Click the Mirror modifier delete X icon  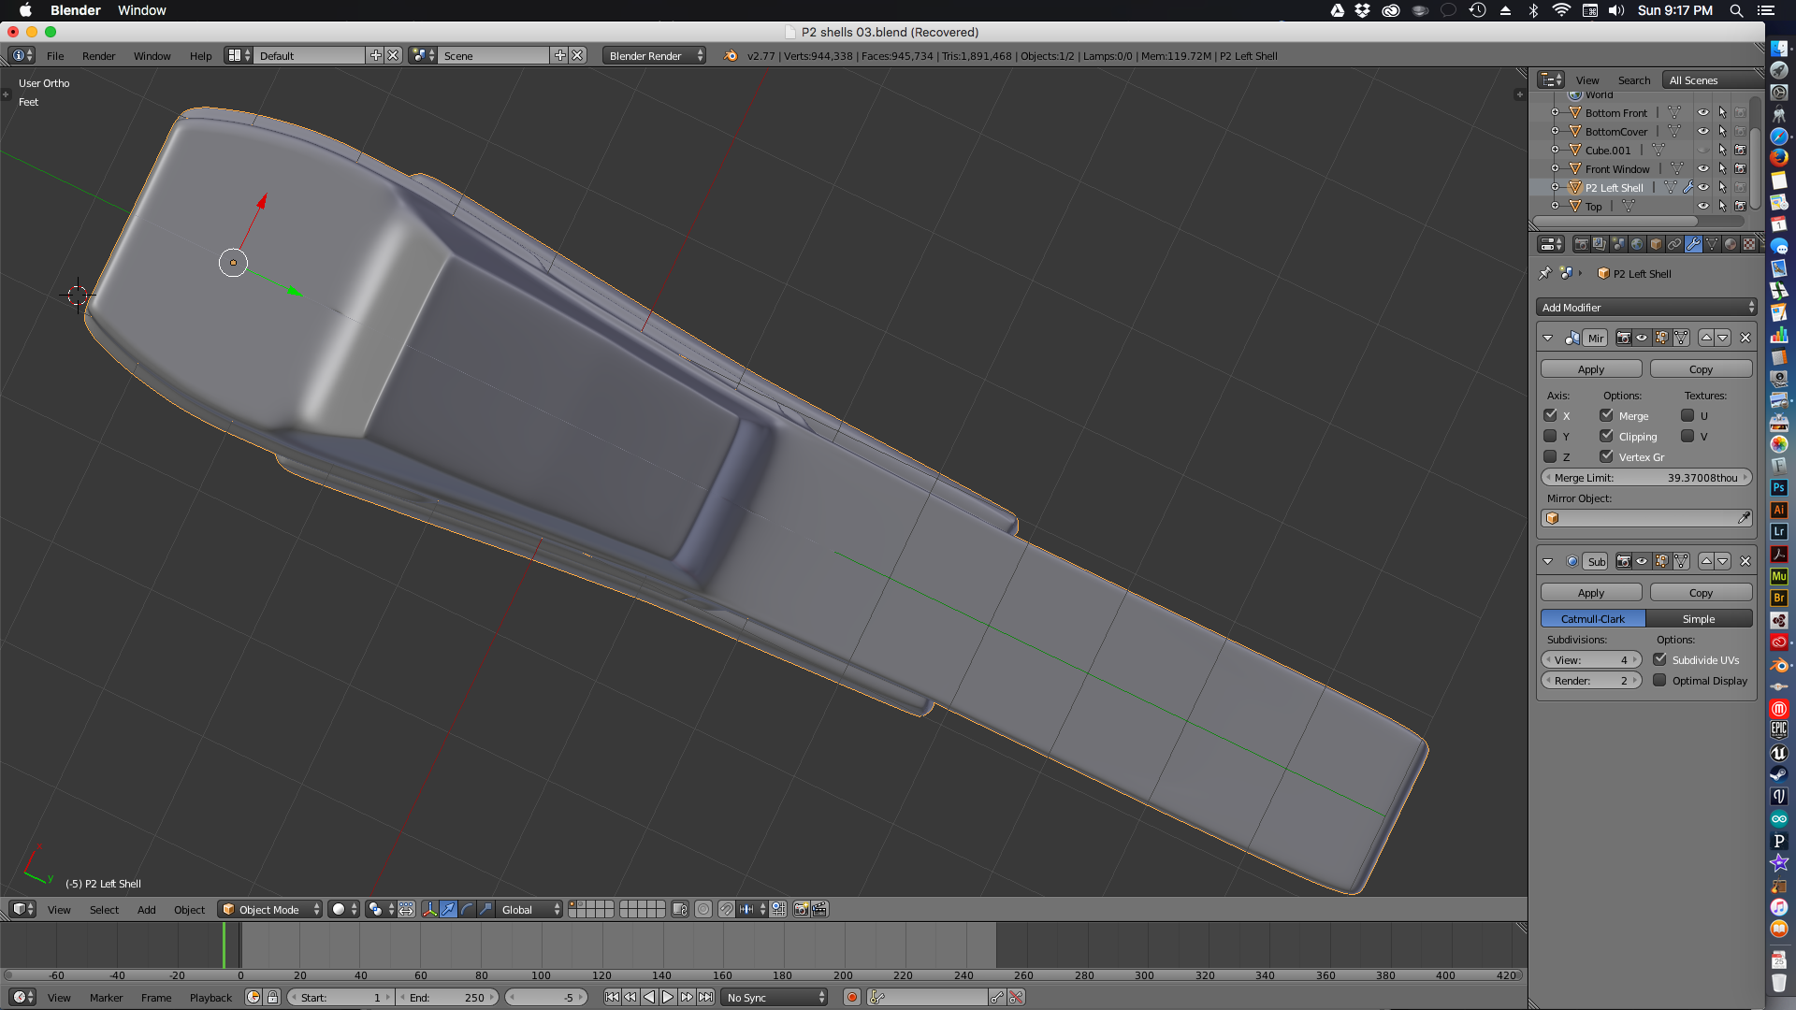(x=1745, y=338)
